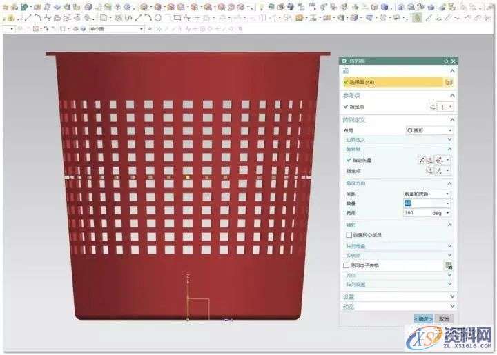Screen dimensions: 497x355
Task: Open the 布局 layout dropdown (圆形)
Action: pyautogui.click(x=429, y=130)
